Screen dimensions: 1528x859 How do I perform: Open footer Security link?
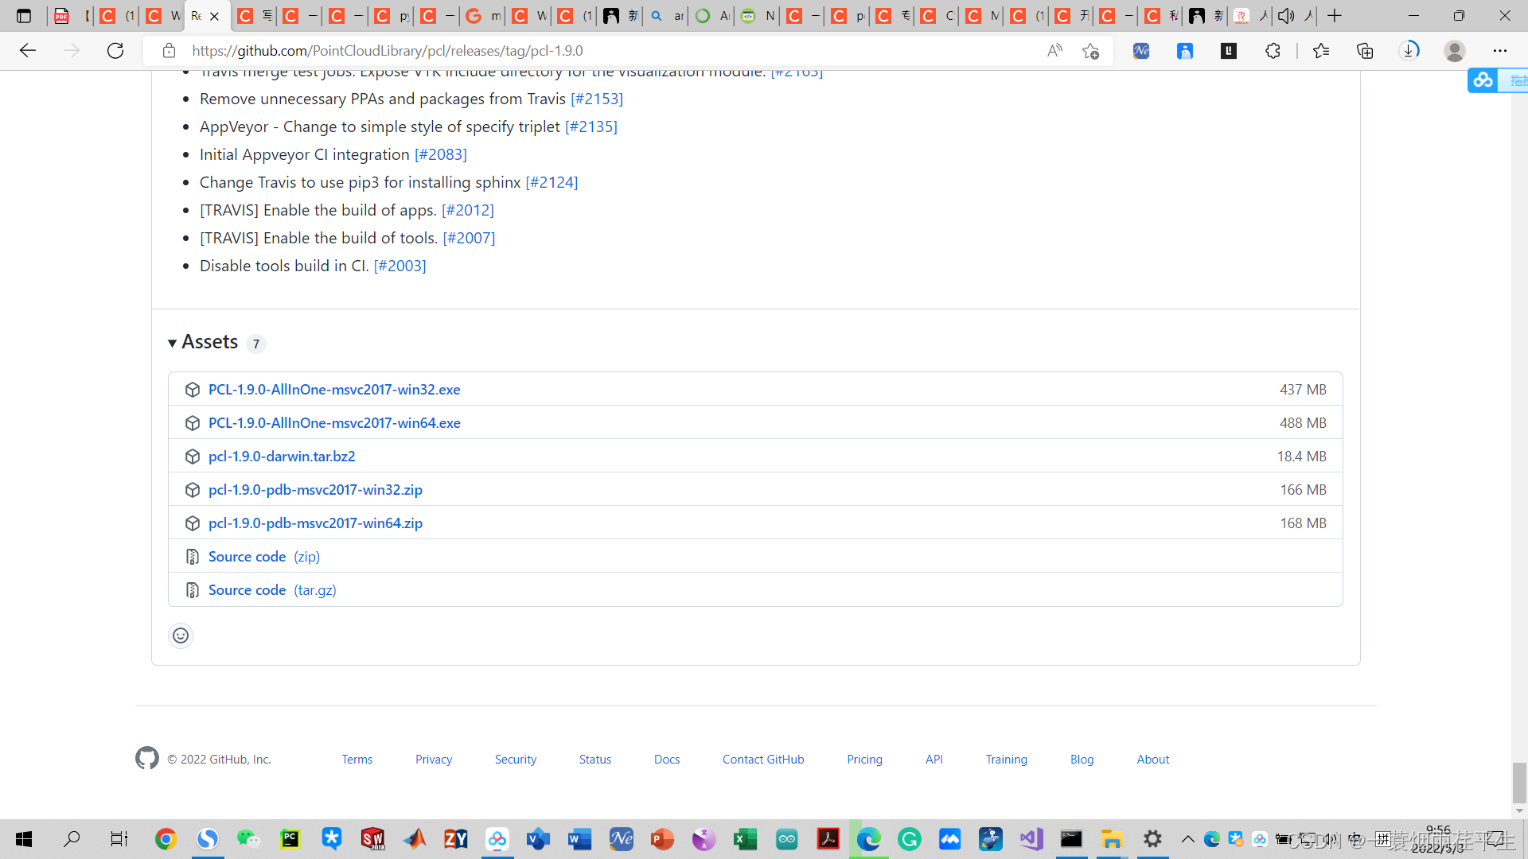[x=516, y=760]
